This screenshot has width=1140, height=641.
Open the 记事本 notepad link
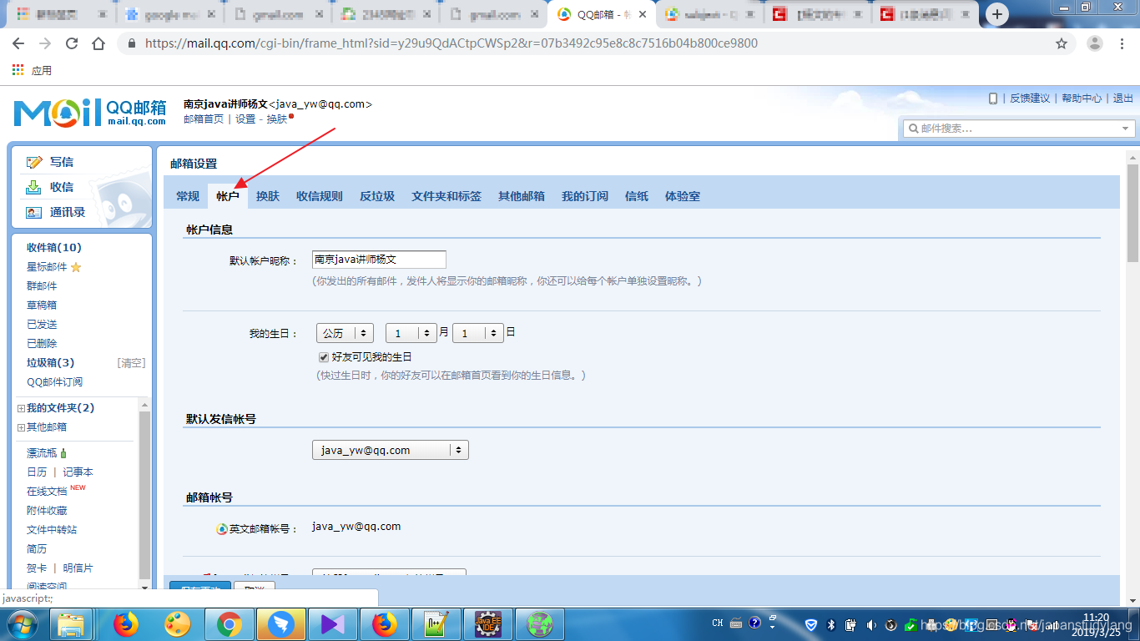[78, 472]
